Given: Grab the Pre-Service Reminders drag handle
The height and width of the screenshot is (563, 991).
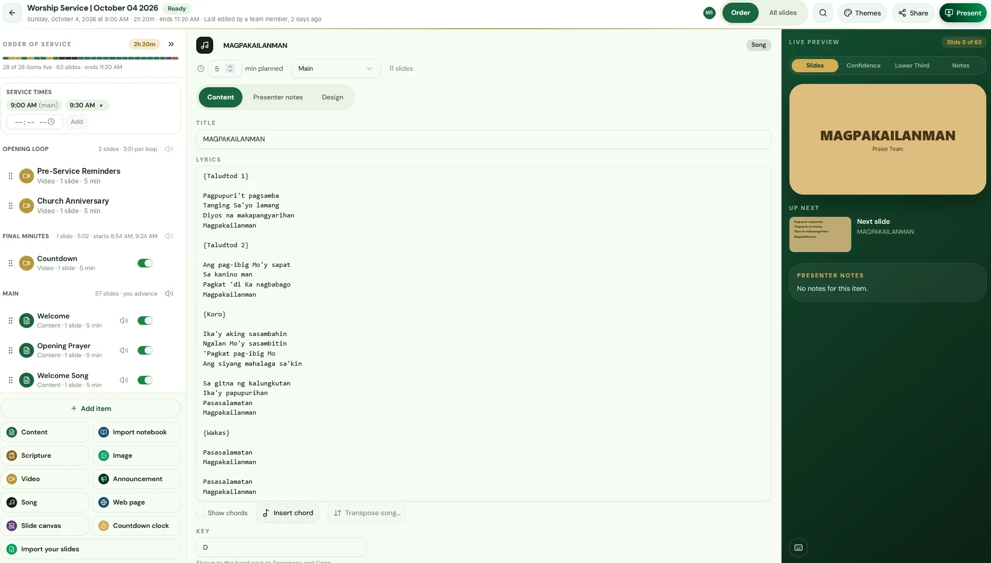Looking at the screenshot, I should pyautogui.click(x=11, y=176).
